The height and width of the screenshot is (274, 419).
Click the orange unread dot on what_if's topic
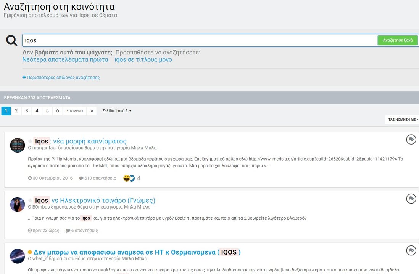click(x=30, y=252)
